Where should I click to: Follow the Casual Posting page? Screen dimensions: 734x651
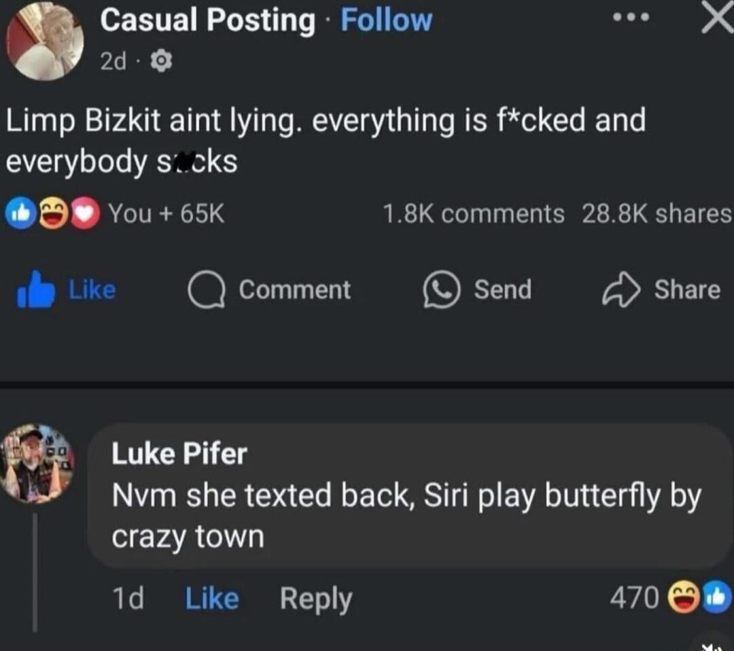pos(385,20)
